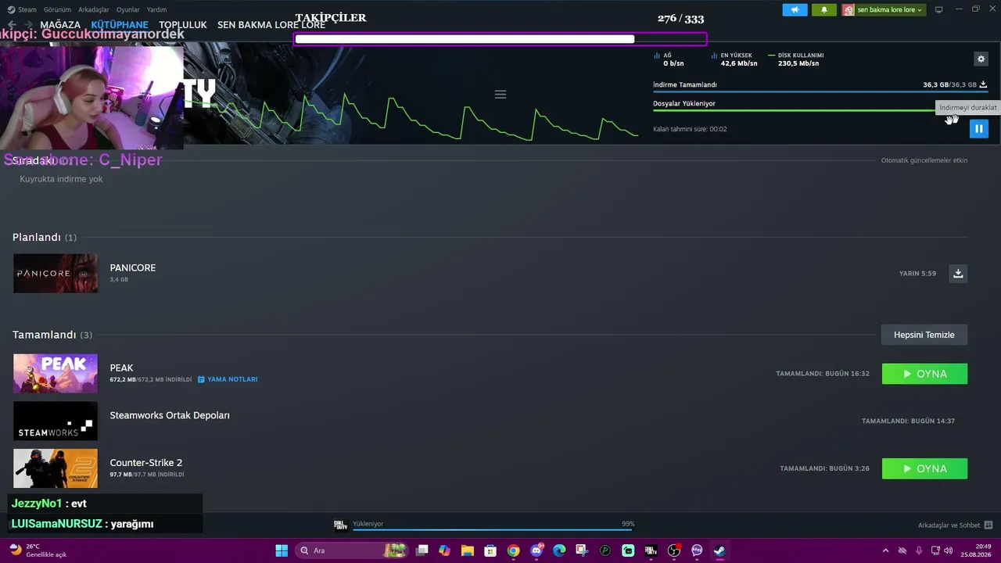The width and height of the screenshot is (1001, 563).
Task: Open the PANICORE thumbnail
Action: click(x=56, y=274)
